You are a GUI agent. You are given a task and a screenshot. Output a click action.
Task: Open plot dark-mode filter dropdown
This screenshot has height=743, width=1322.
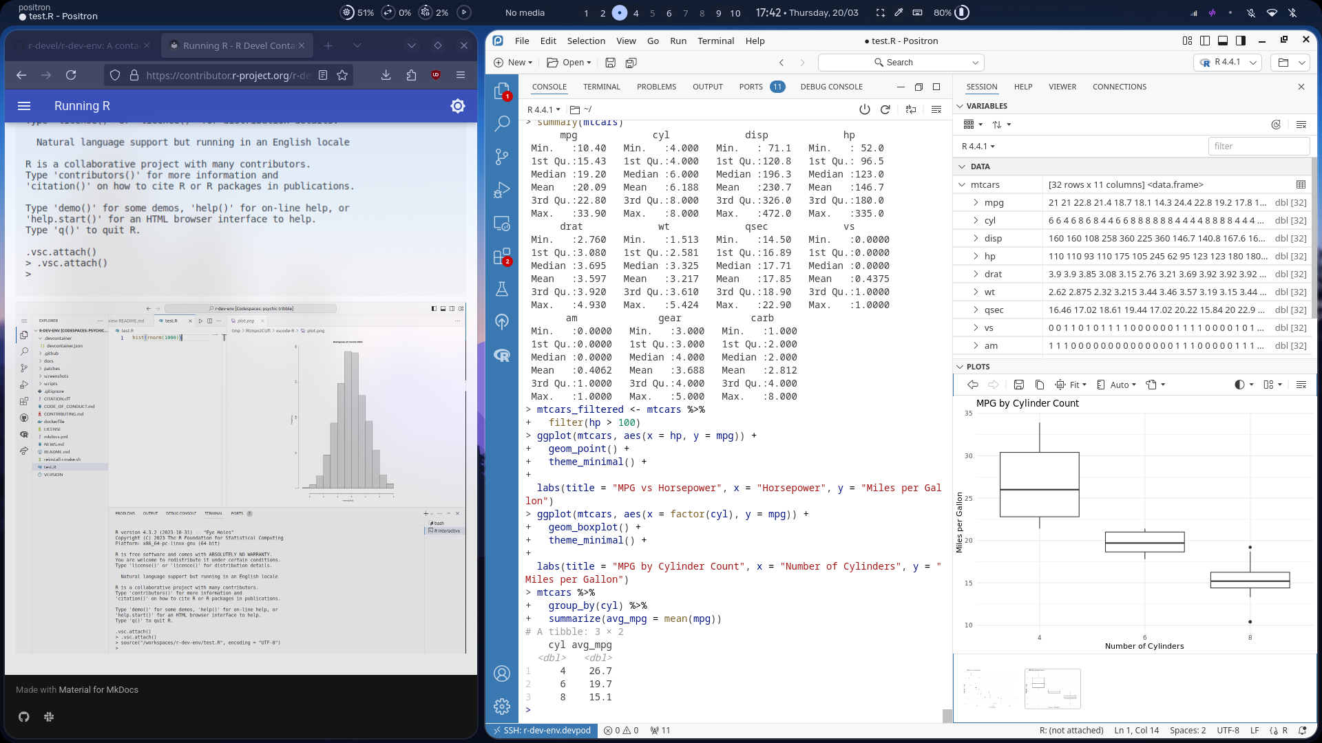point(1244,385)
